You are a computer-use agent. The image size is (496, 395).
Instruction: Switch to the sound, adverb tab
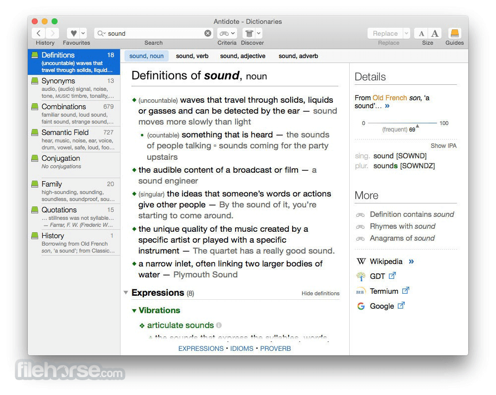(x=298, y=56)
